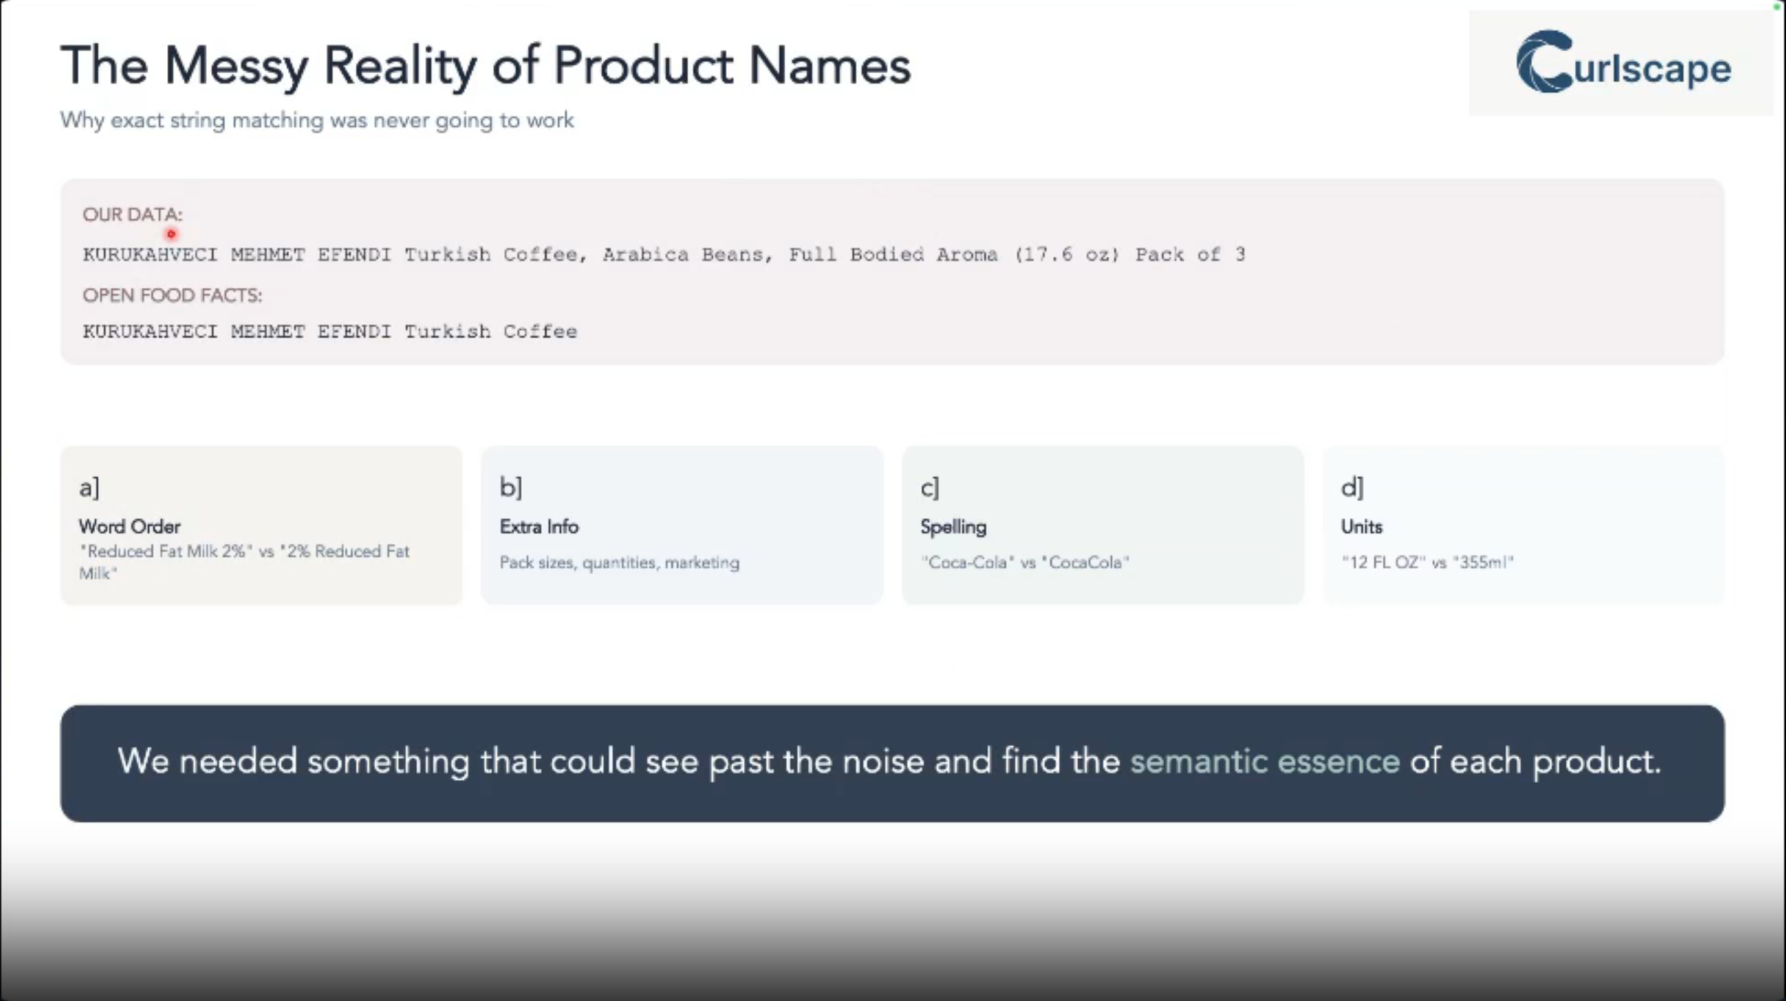Click the OUR DATA label
The height and width of the screenshot is (1001, 1786).
[x=133, y=214]
